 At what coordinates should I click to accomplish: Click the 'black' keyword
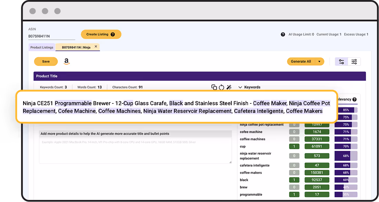(x=244, y=180)
